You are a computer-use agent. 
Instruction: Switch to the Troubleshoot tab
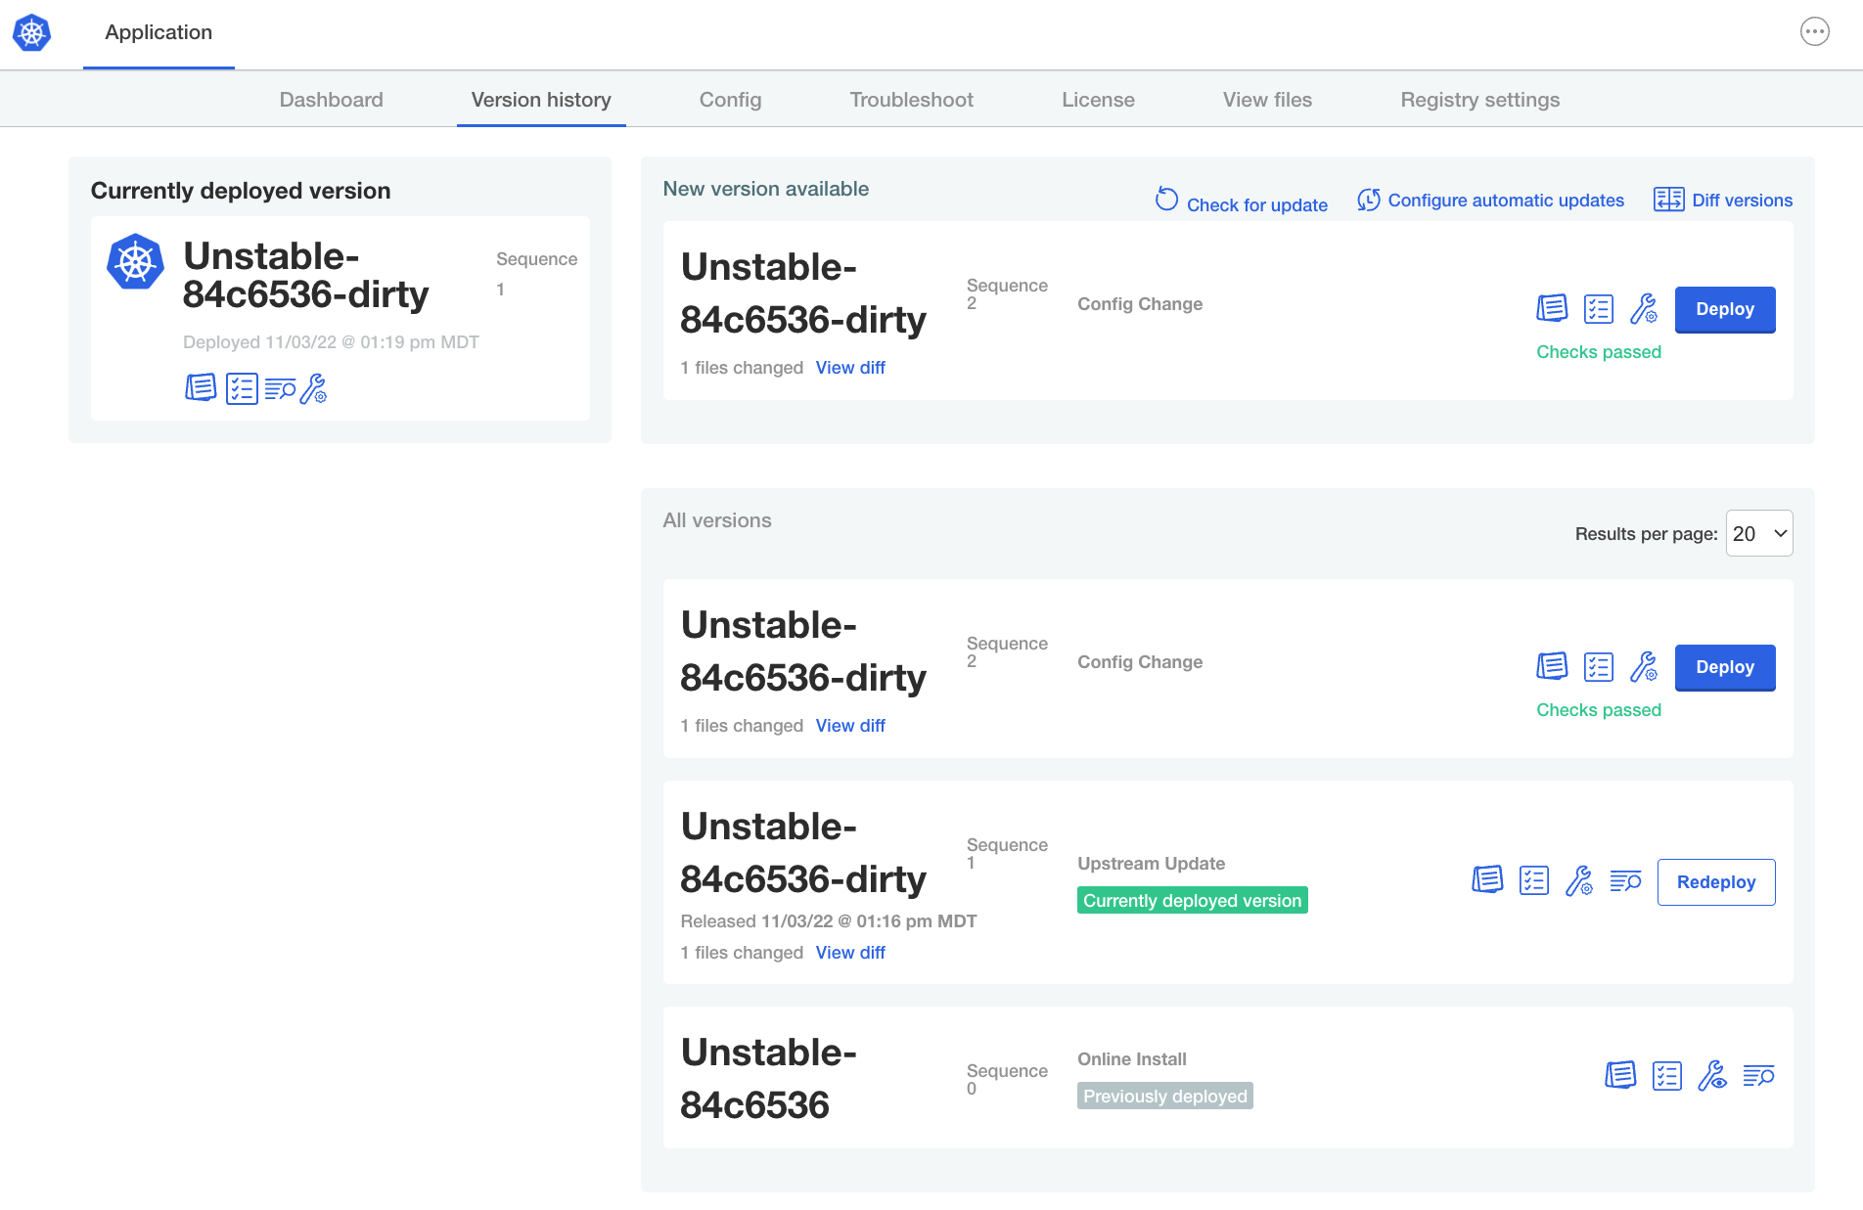point(910,99)
